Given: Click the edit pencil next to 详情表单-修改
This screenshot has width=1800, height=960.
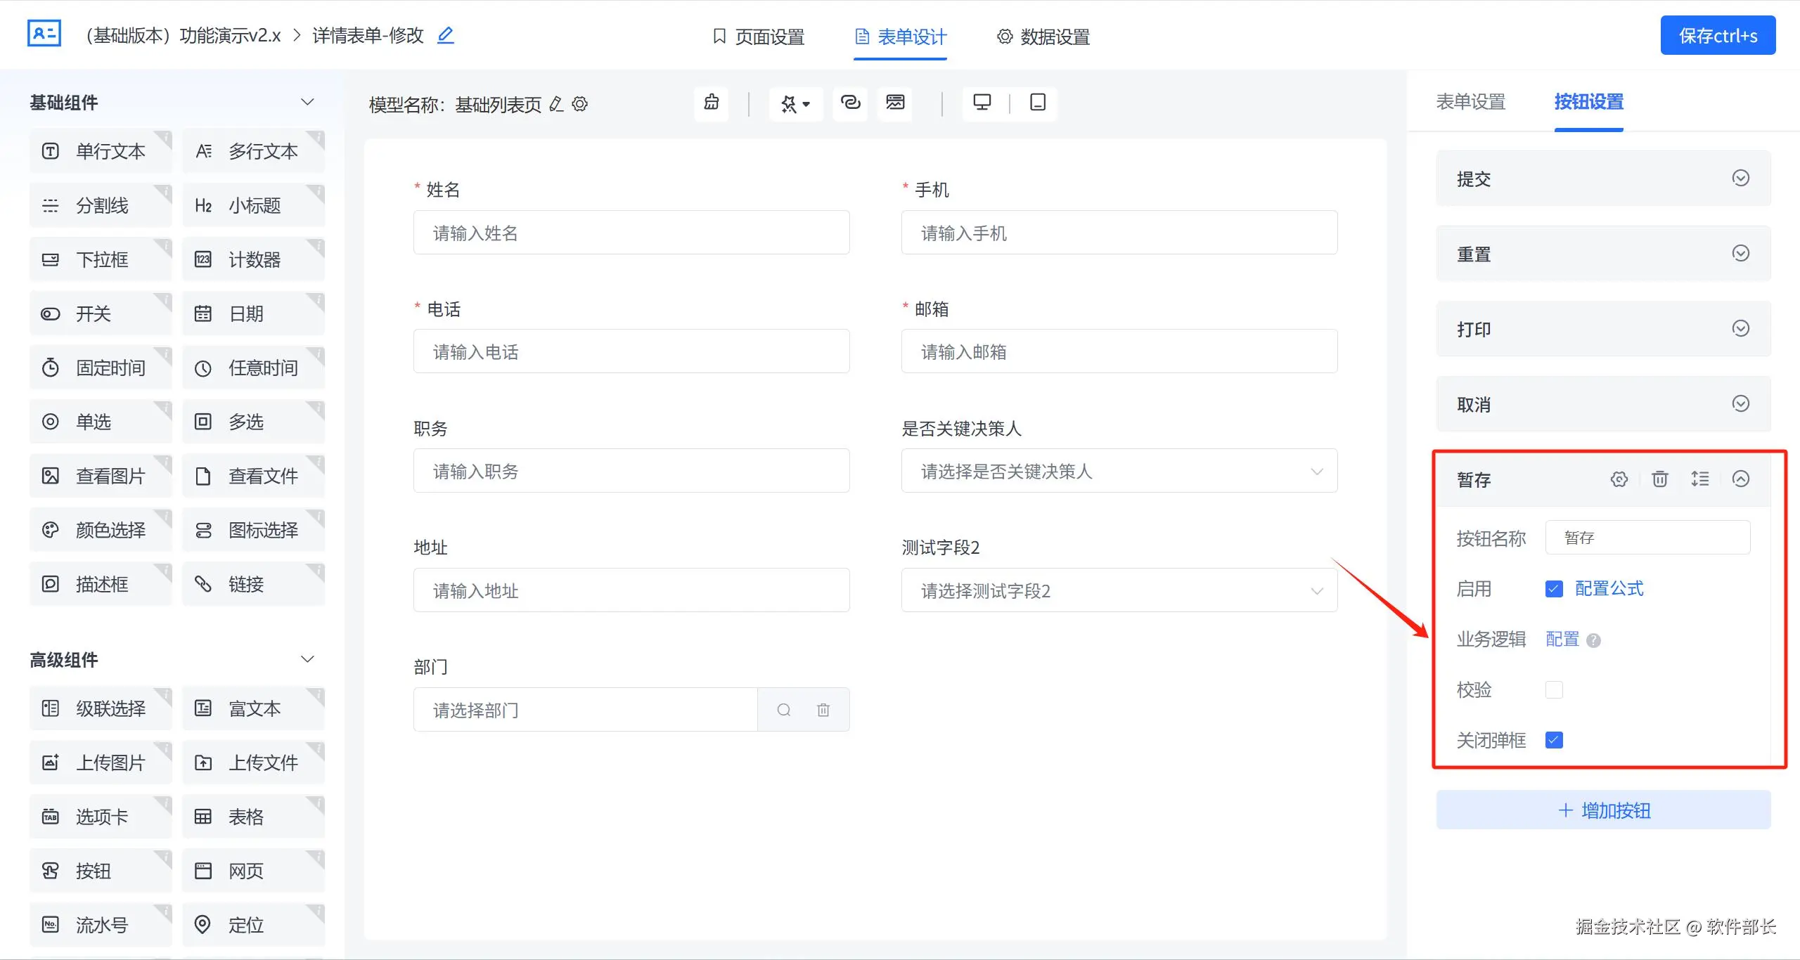Looking at the screenshot, I should (446, 35).
